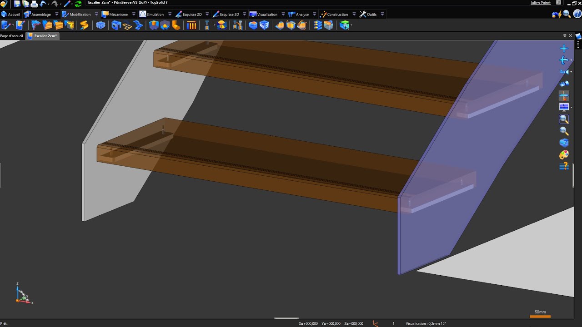Open the Accueil menu
This screenshot has width=582, height=327.
(x=11, y=14)
